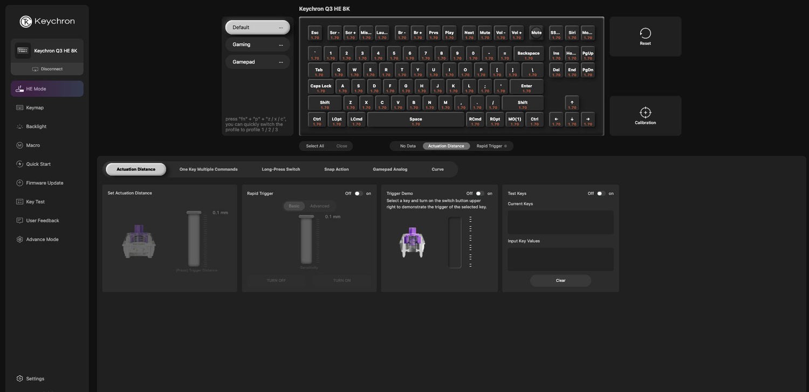Open the Keymap section icon

20,108
